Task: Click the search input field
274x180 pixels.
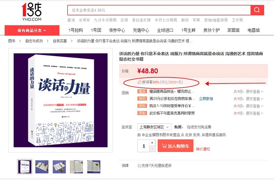Action: point(159,10)
